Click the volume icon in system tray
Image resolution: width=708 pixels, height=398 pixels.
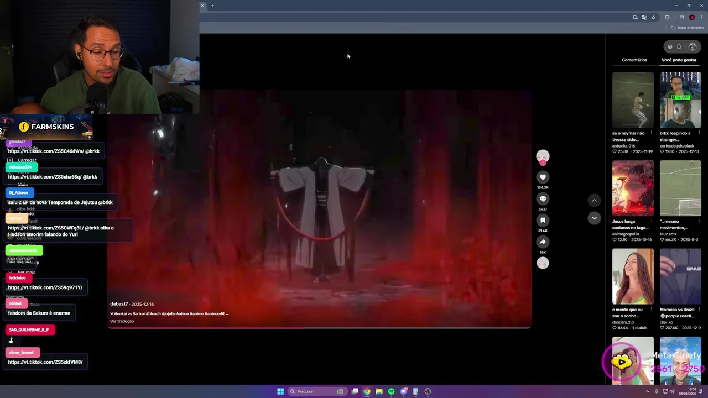tap(672, 391)
